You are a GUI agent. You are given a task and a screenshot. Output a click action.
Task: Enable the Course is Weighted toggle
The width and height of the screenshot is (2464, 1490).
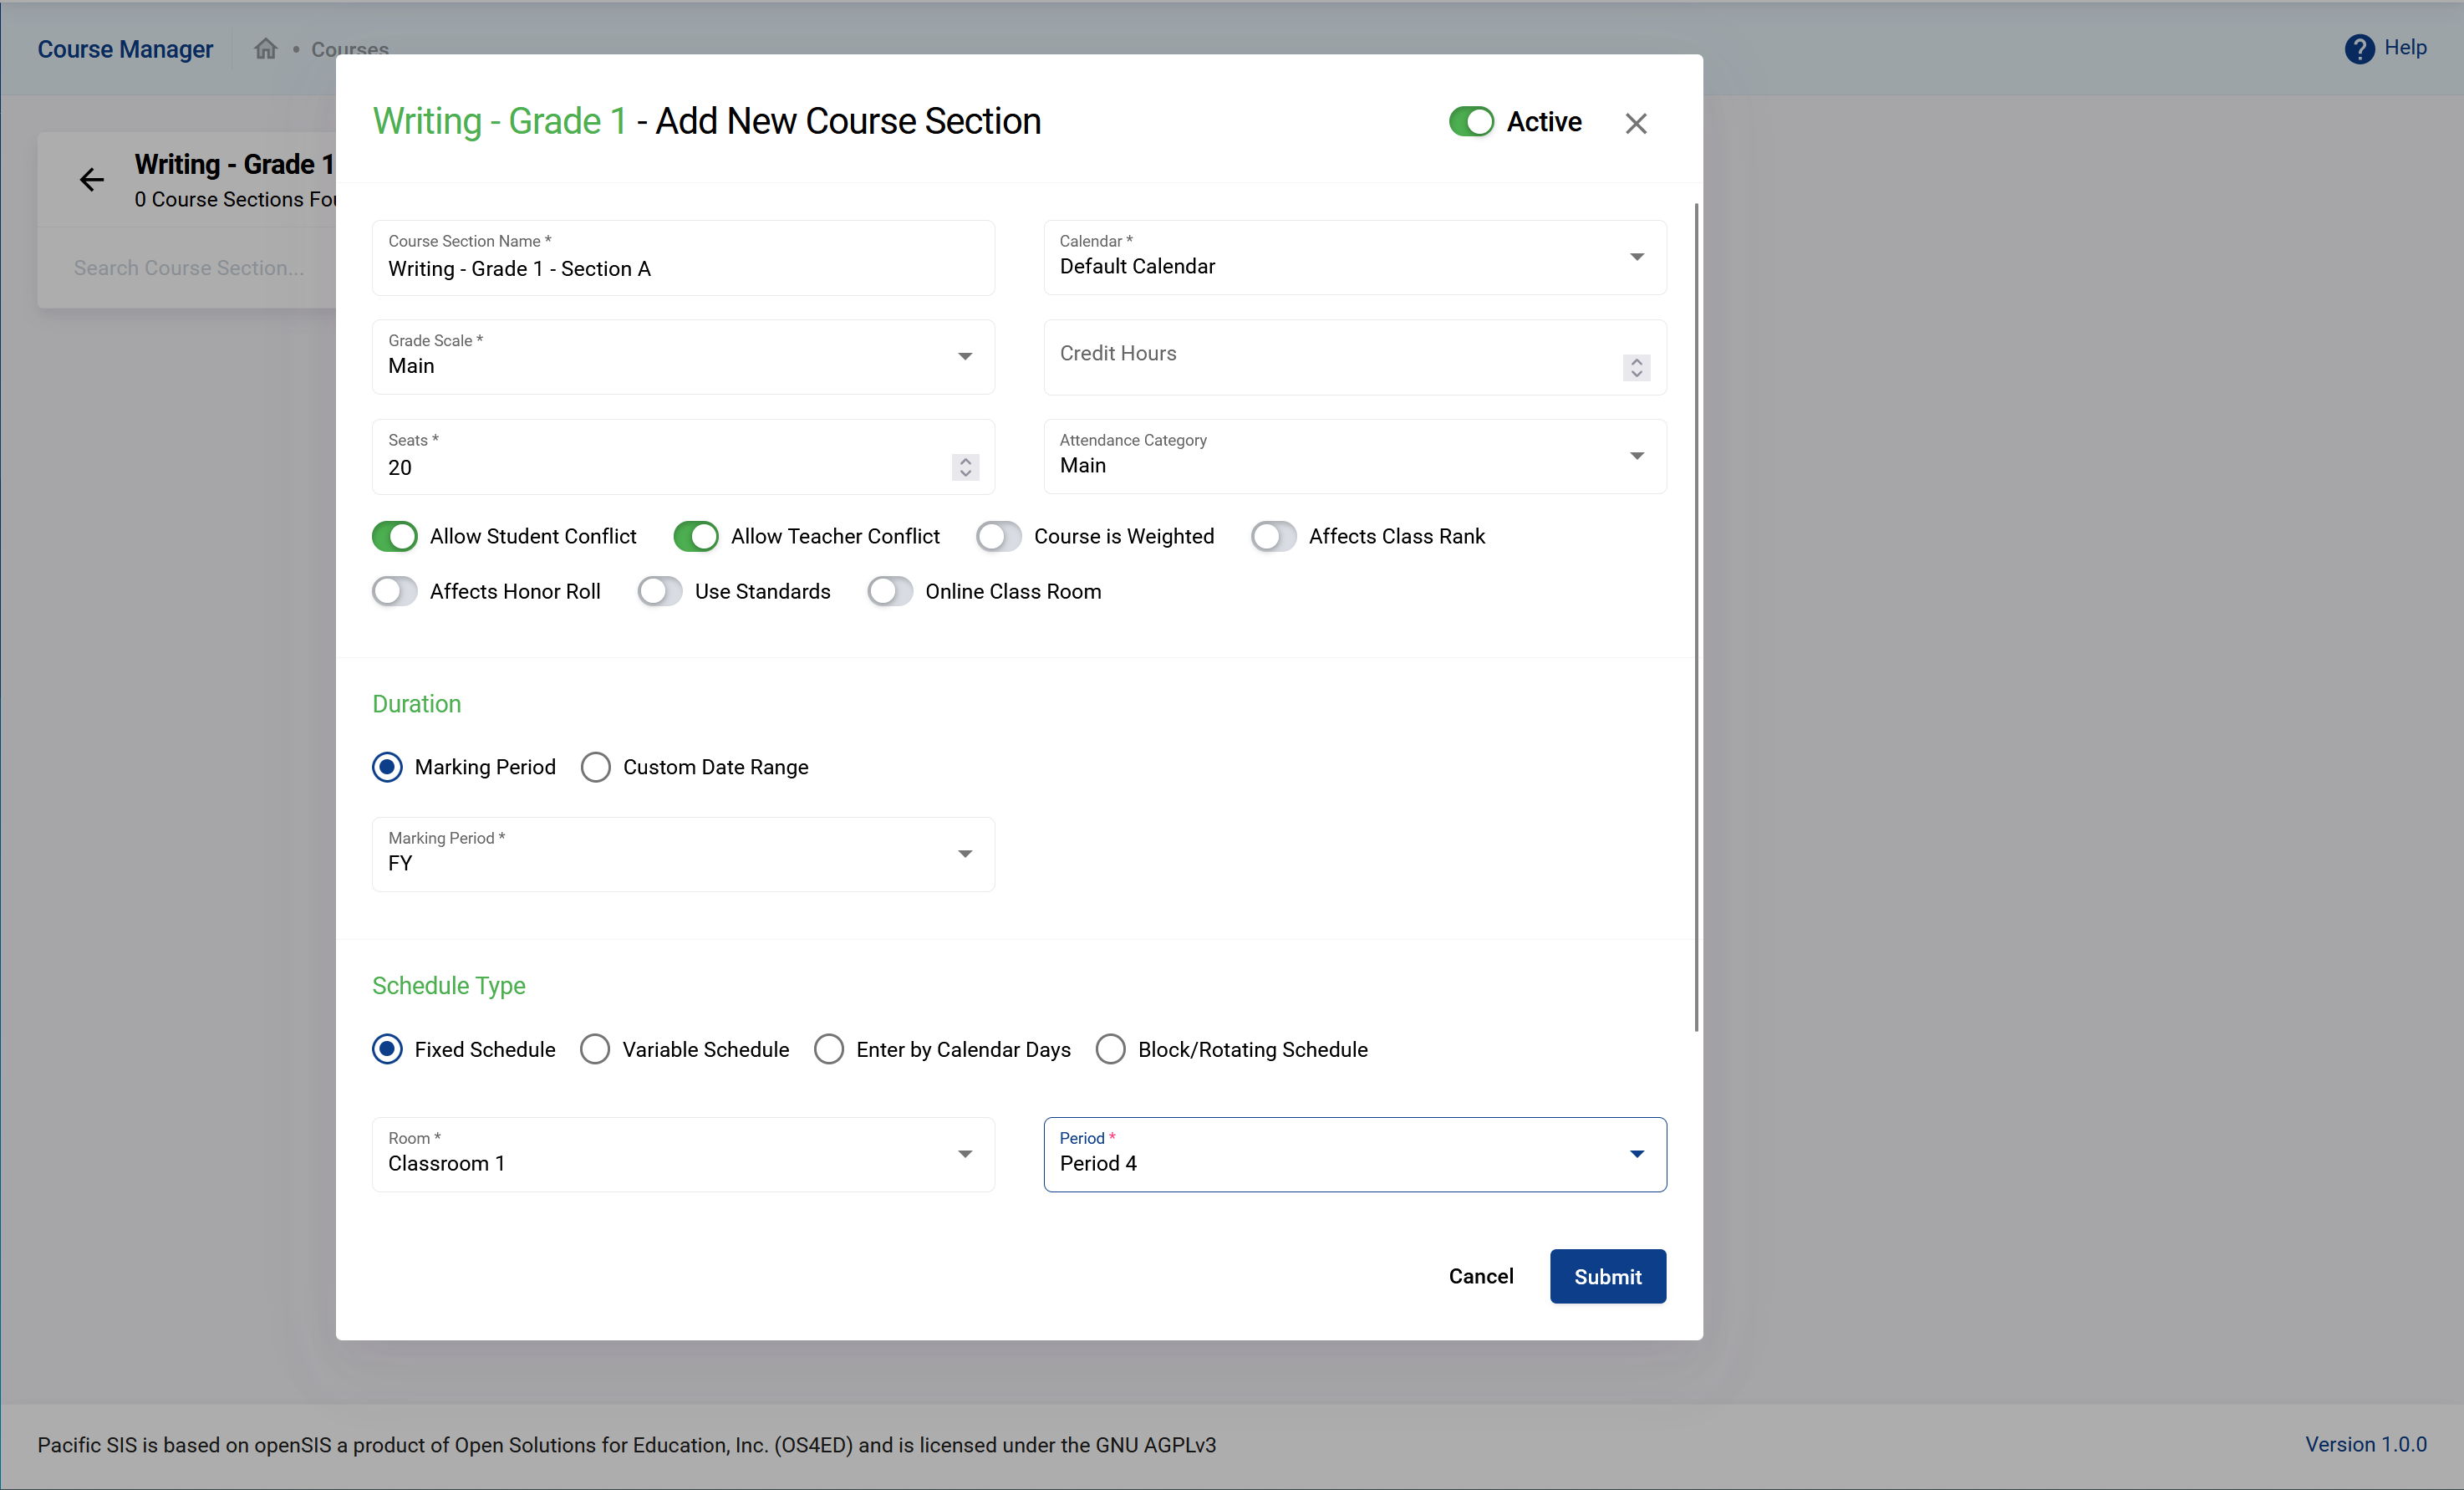(998, 536)
